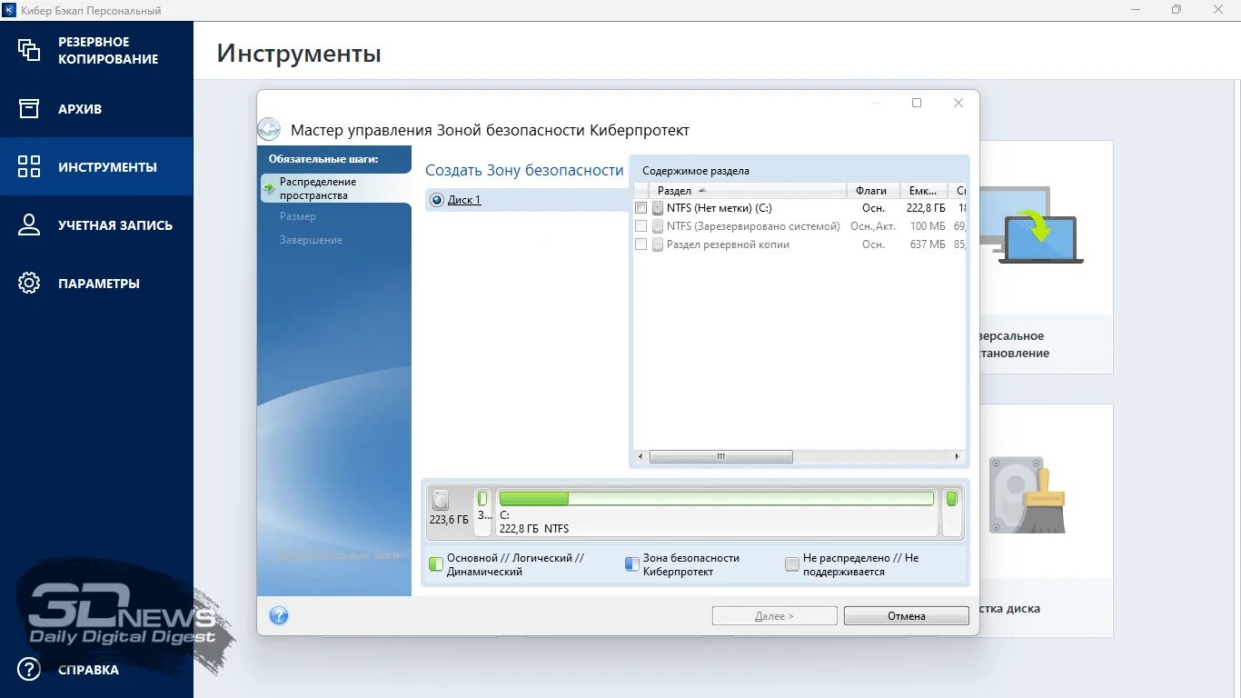Click the Распределение пространства step
Screen dimensions: 1241x698
335,188
